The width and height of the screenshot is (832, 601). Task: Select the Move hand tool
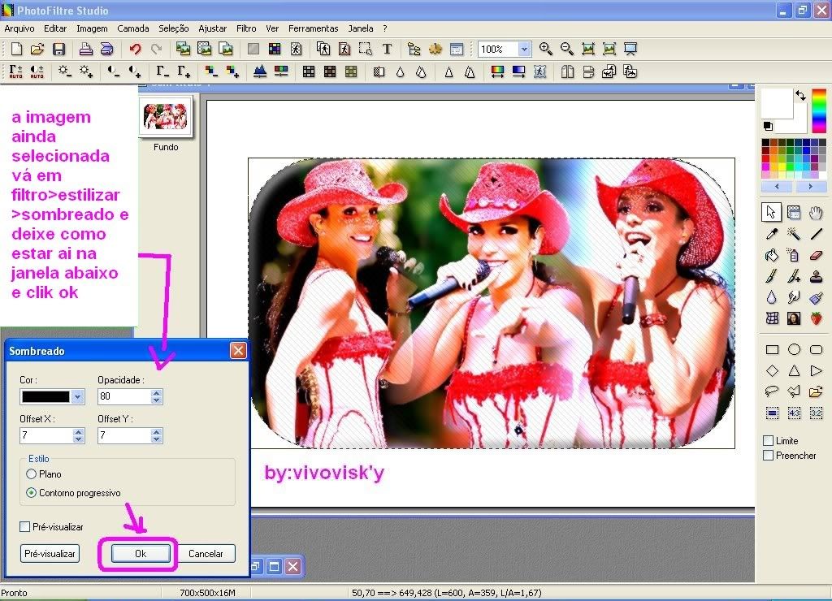tap(816, 213)
